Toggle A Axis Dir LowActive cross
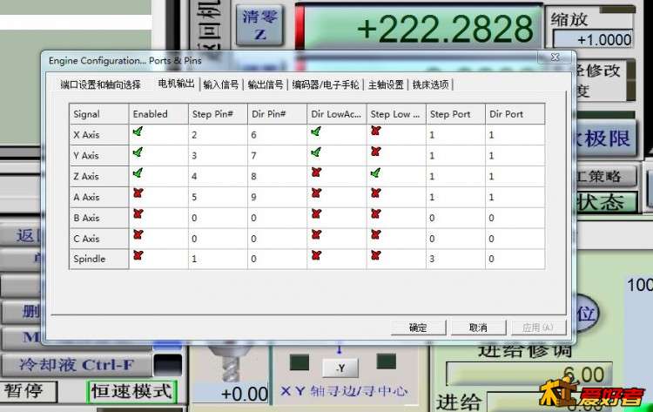This screenshot has height=412, width=653. (x=316, y=193)
